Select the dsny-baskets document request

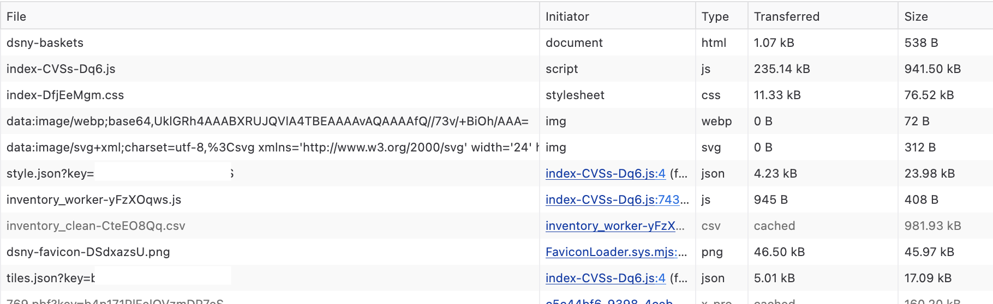pos(45,42)
